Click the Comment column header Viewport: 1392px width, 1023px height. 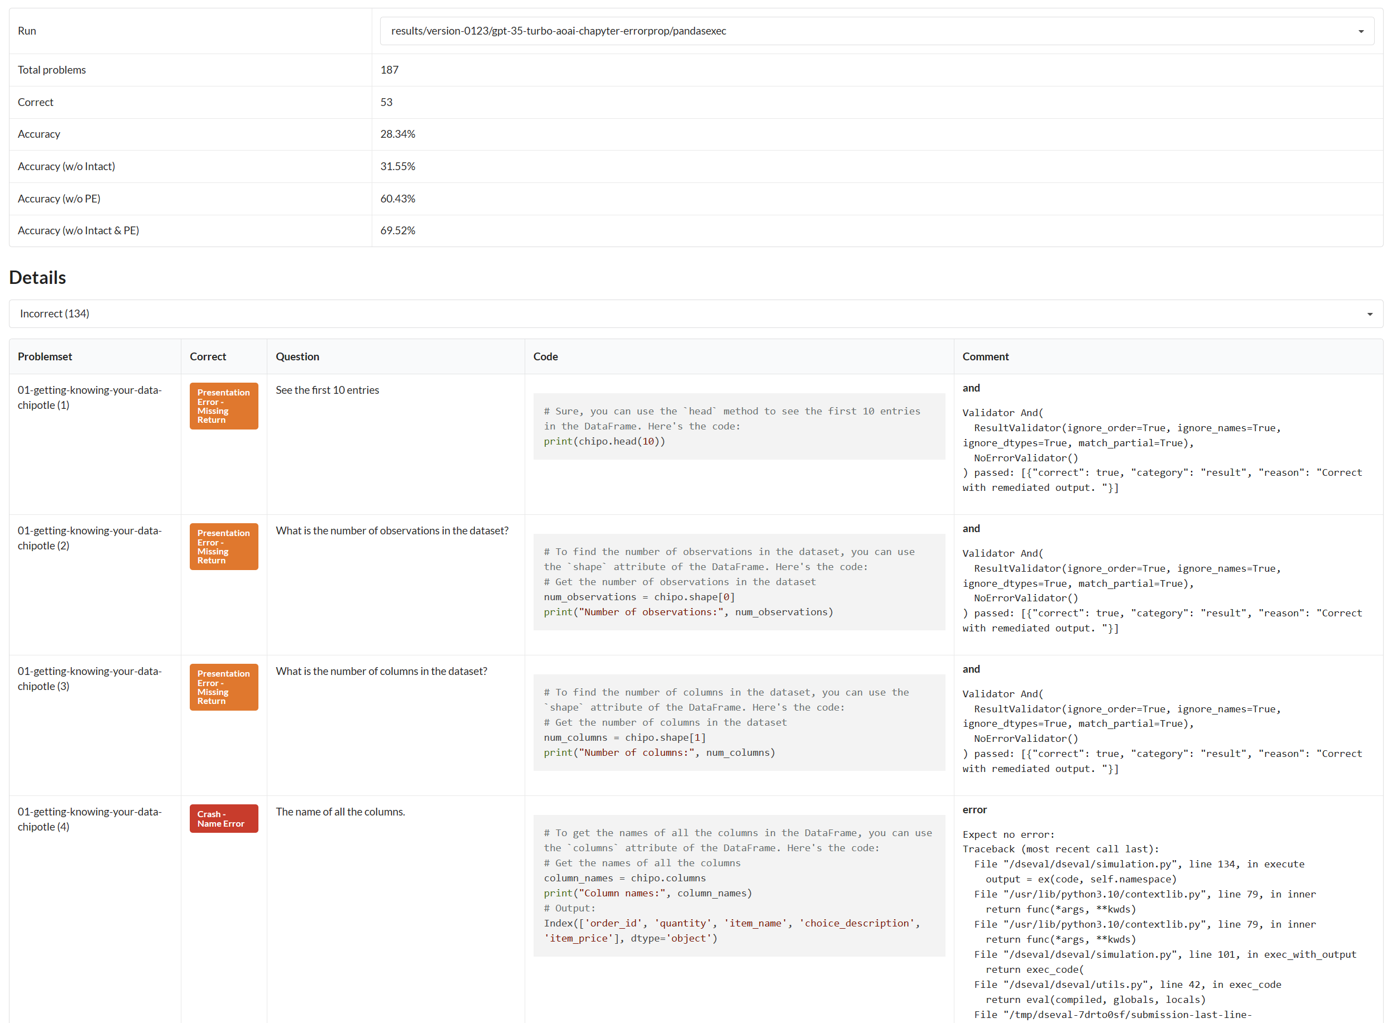coord(985,356)
